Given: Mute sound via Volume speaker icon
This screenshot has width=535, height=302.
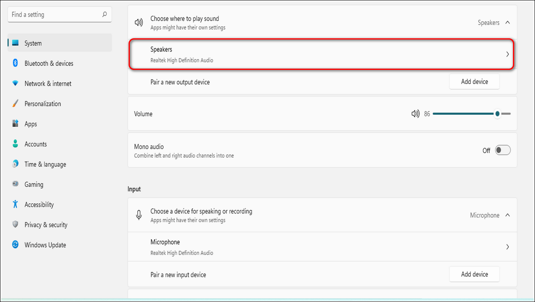Looking at the screenshot, I should (x=415, y=114).
